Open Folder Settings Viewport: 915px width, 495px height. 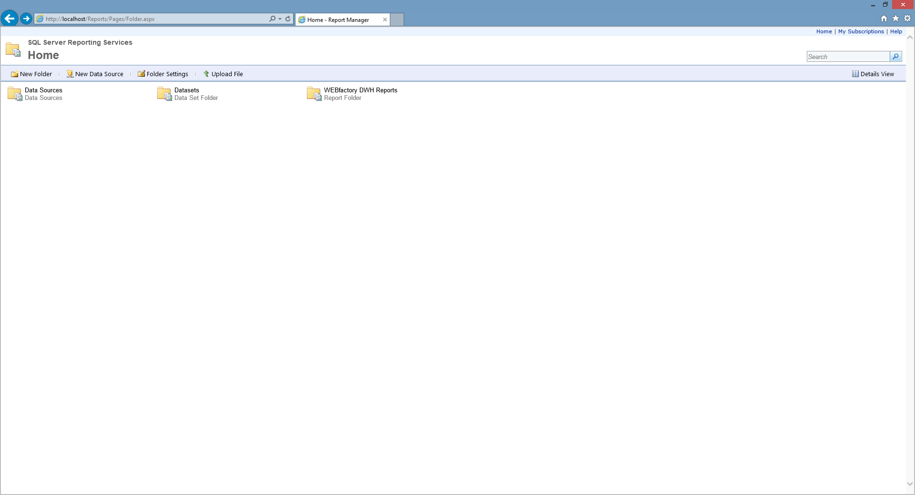coord(163,74)
